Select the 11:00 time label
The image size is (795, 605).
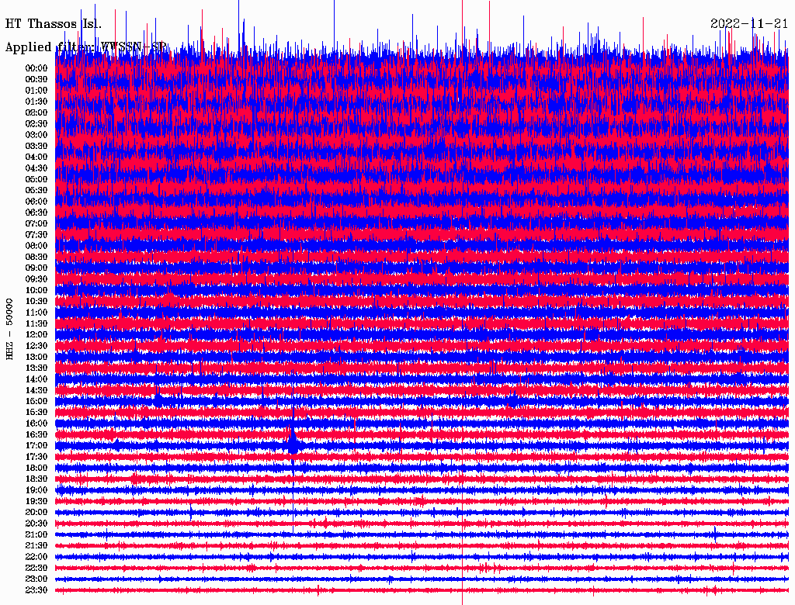point(36,313)
